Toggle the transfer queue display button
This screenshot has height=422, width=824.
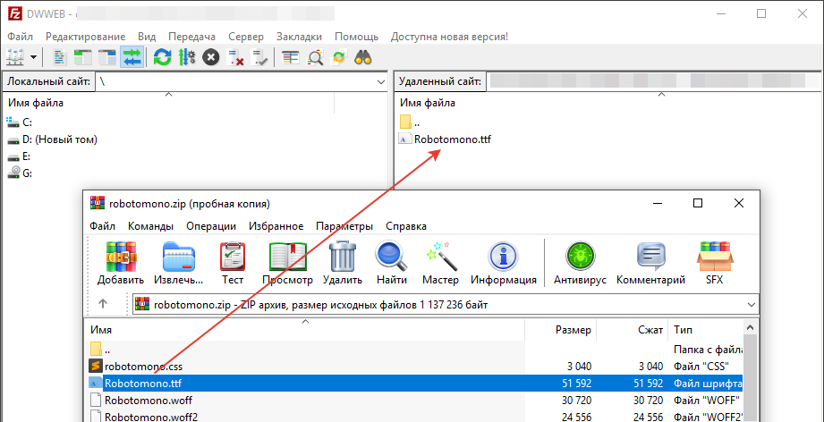click(x=132, y=57)
